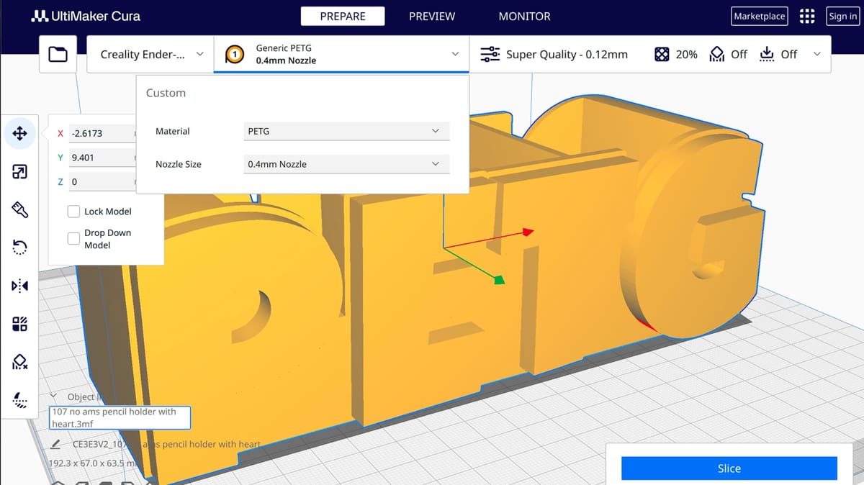Select '107 no ams pencil holder with heart.3mf' object
The image size is (864, 485).
click(x=120, y=417)
